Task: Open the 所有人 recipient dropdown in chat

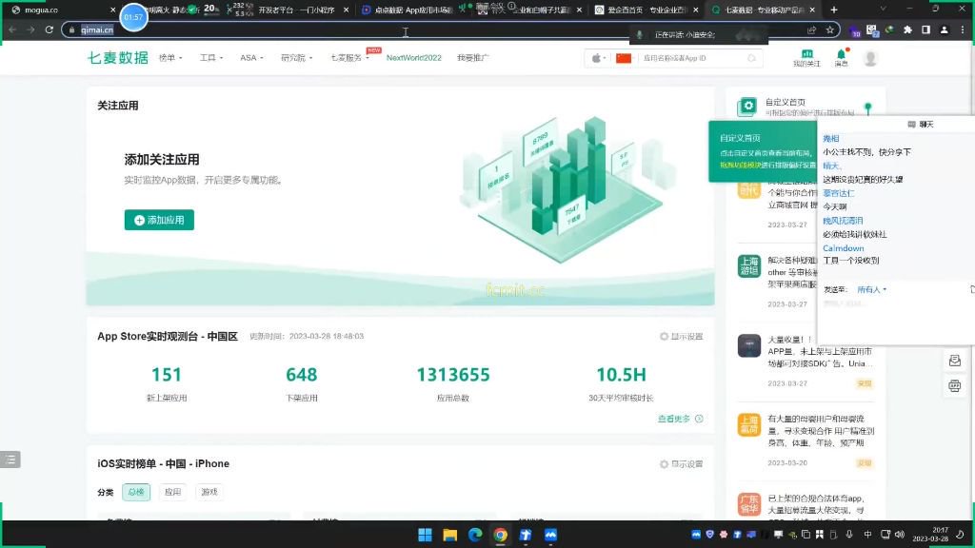Action: click(x=872, y=289)
